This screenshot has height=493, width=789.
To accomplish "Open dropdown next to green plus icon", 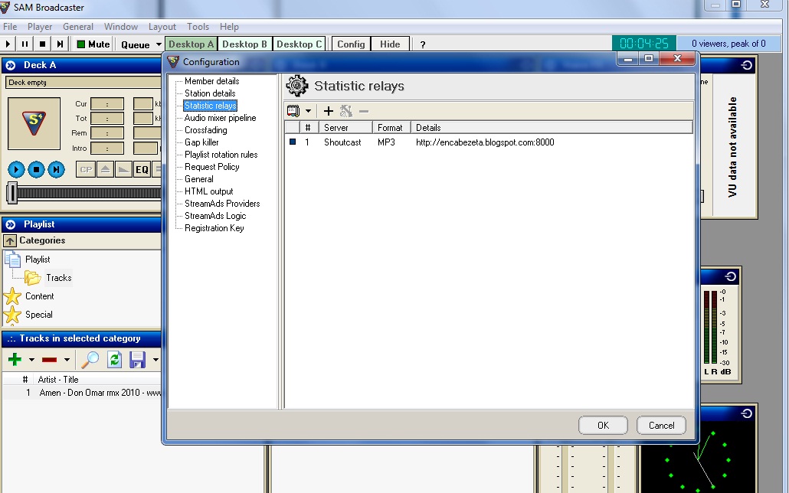I will pyautogui.click(x=31, y=360).
